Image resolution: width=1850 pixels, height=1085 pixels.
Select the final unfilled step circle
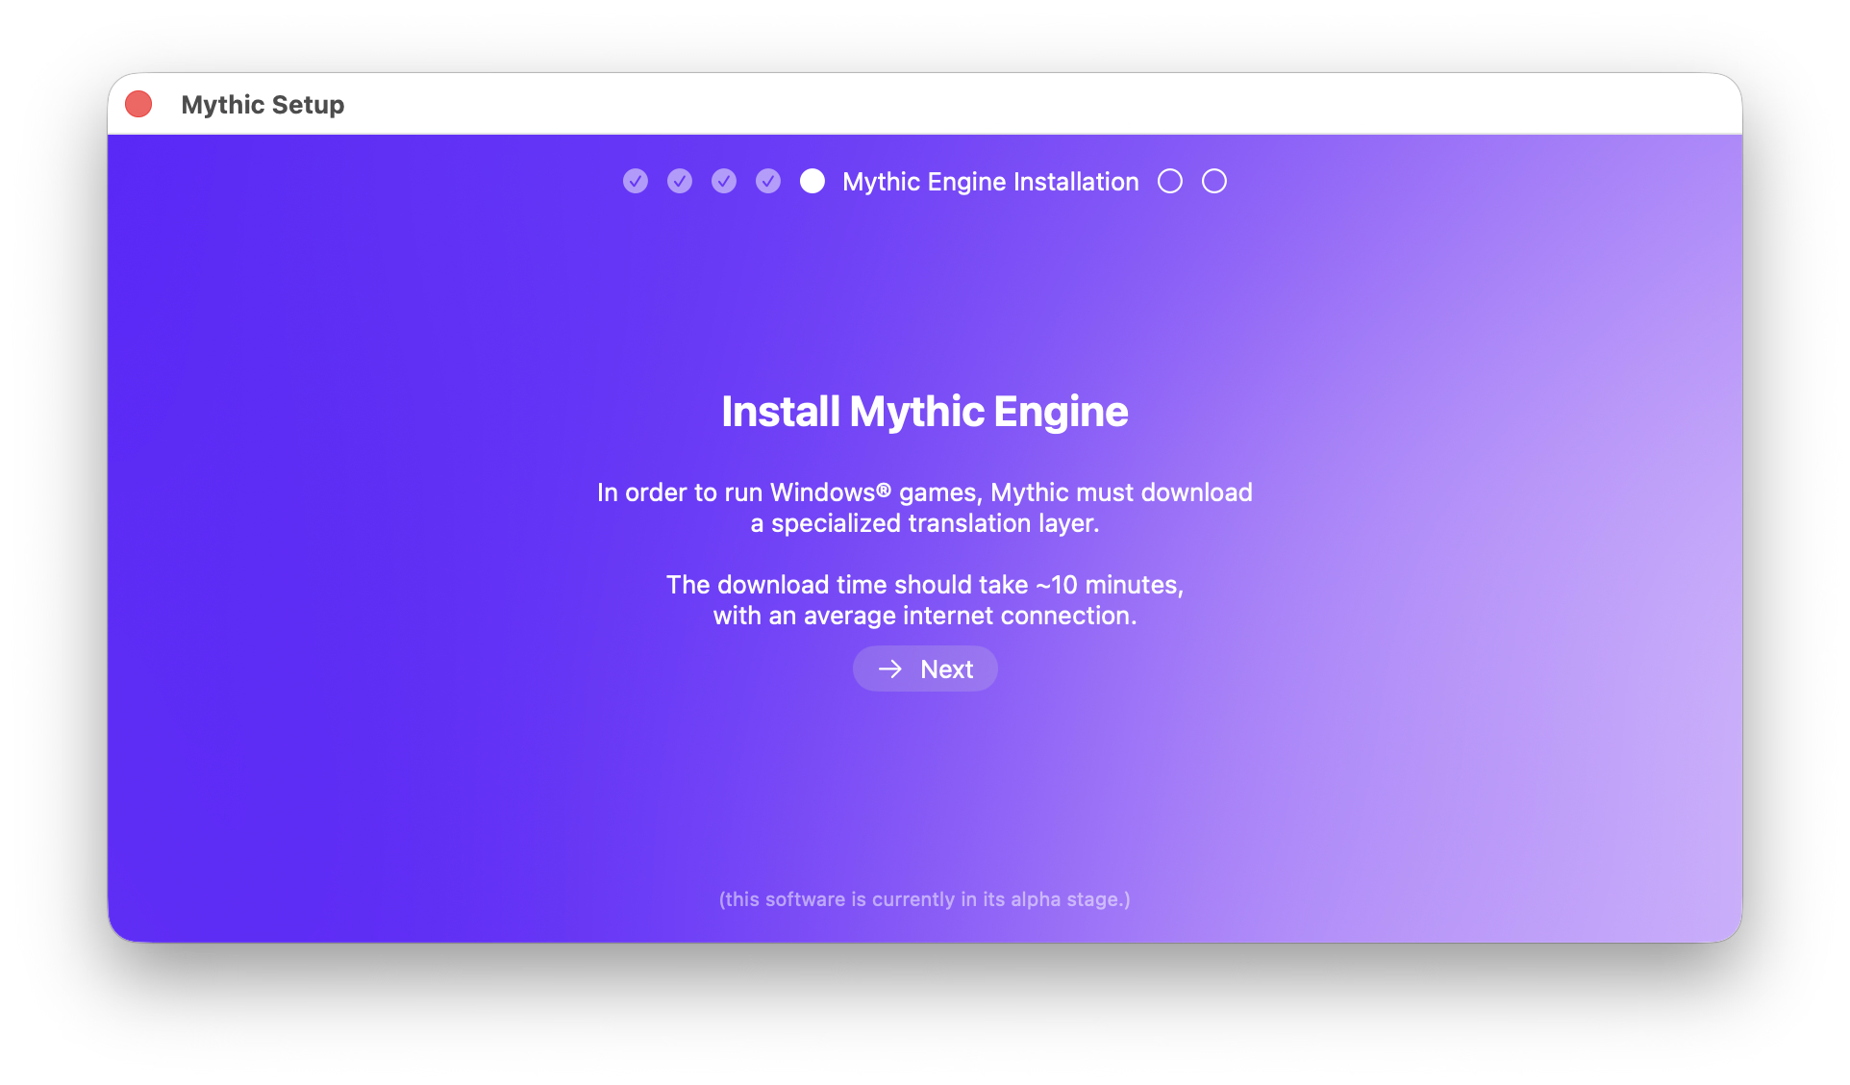[x=1213, y=181]
